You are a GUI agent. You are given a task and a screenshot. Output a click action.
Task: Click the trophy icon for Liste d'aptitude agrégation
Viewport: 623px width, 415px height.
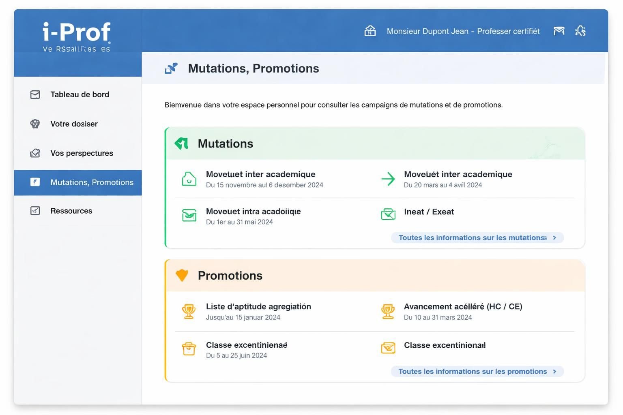[x=189, y=311]
